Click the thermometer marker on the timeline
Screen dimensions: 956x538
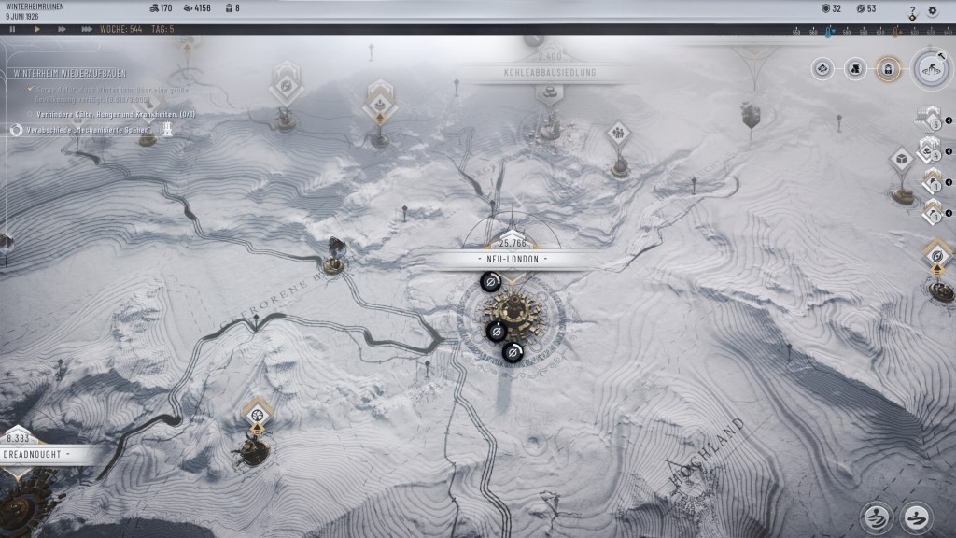click(827, 31)
